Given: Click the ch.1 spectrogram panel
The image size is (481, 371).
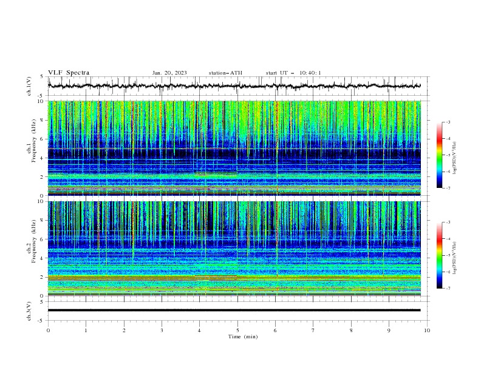Looking at the screenshot, I should click(x=234, y=148).
